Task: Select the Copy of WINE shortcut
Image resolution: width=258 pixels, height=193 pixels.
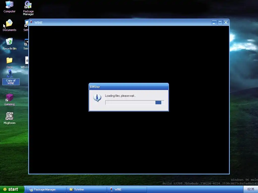Action: pyautogui.click(x=11, y=77)
